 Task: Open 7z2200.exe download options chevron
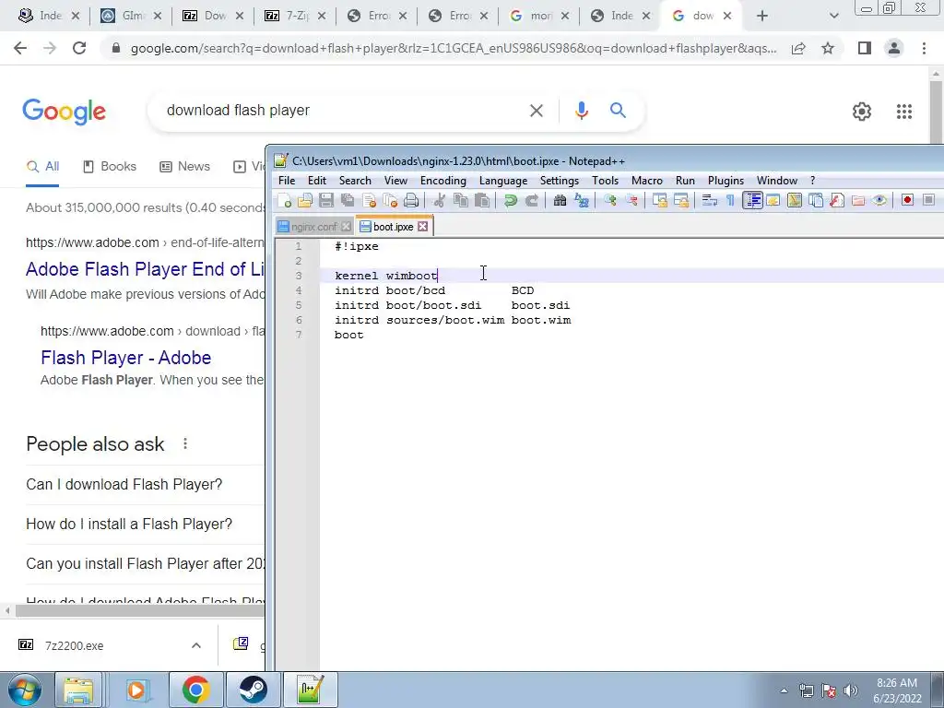[196, 645]
